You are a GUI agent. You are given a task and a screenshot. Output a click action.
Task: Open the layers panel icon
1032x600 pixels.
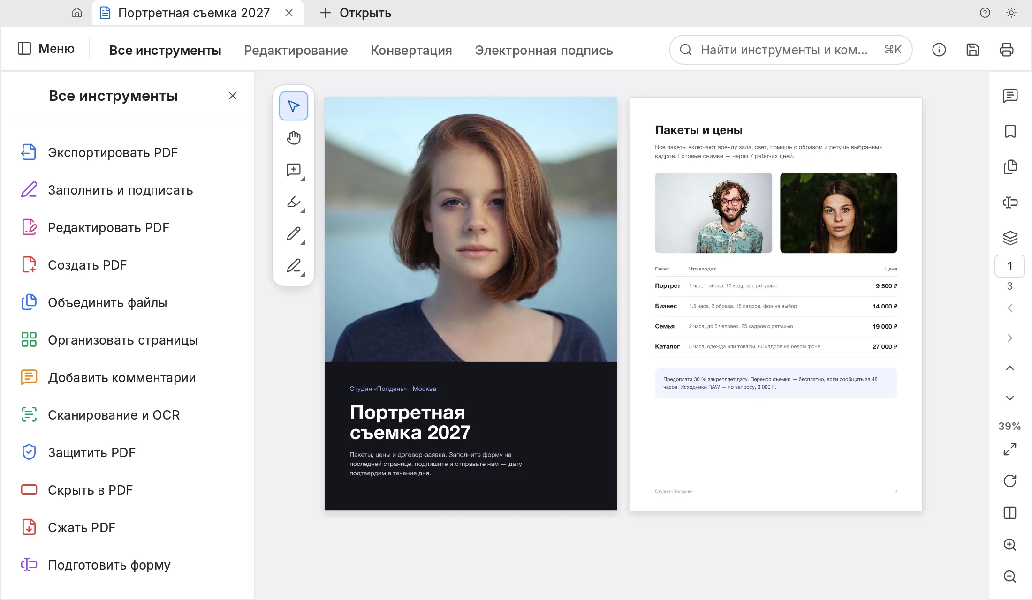click(x=1010, y=238)
